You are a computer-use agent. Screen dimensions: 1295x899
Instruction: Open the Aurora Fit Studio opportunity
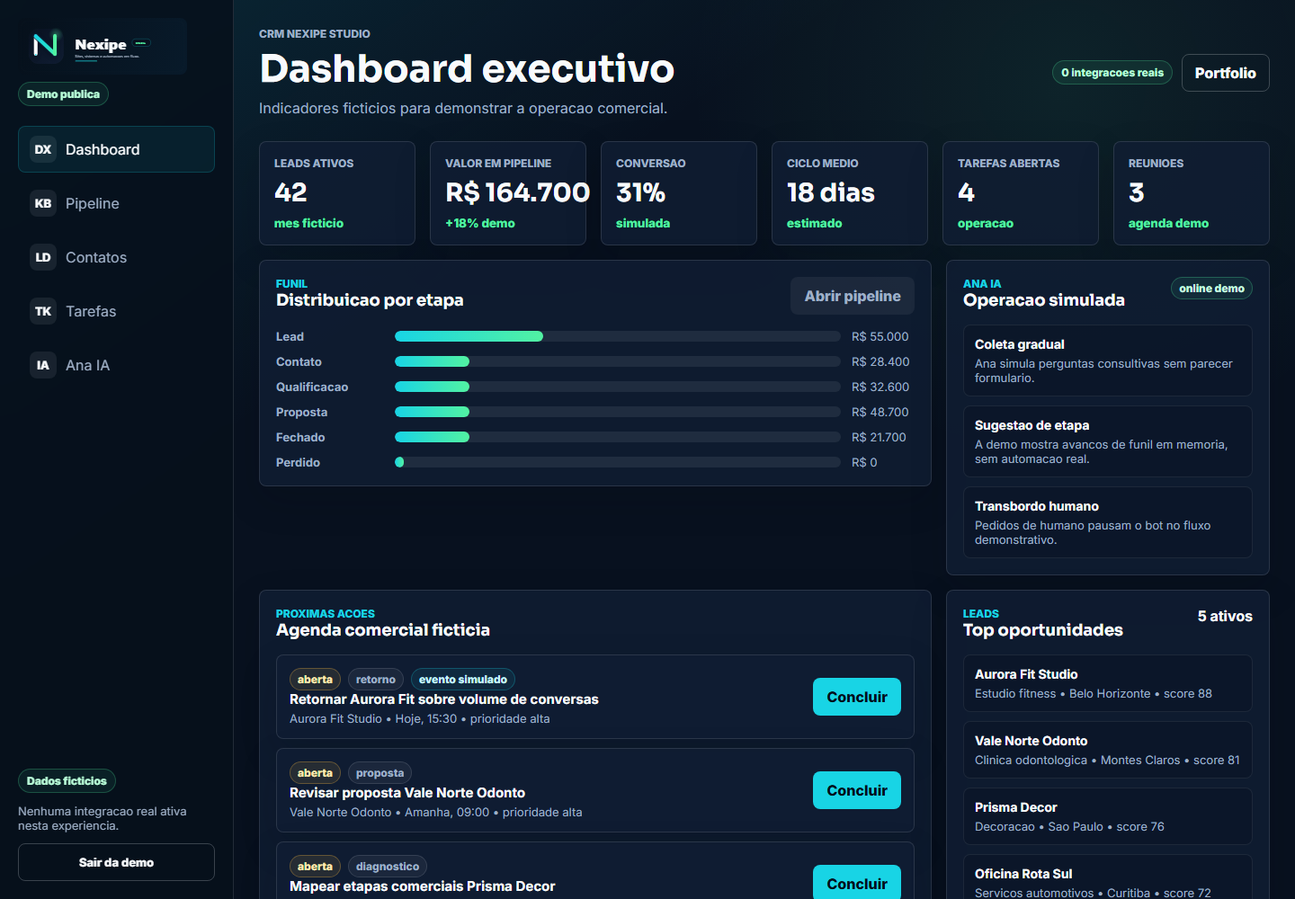click(1108, 683)
